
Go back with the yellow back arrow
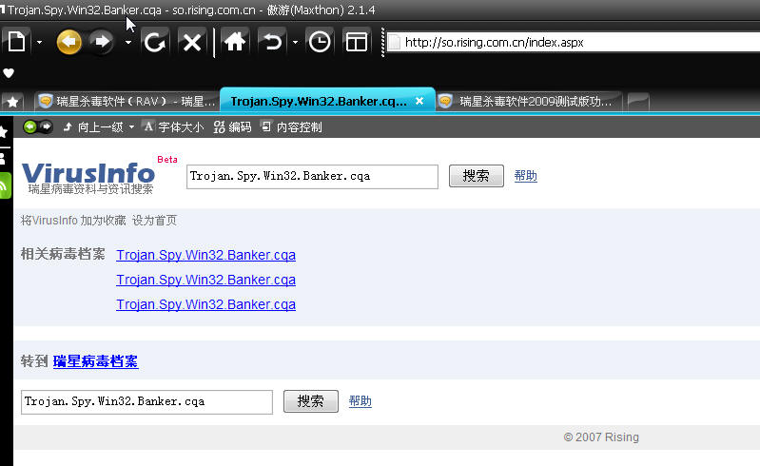pos(69,42)
